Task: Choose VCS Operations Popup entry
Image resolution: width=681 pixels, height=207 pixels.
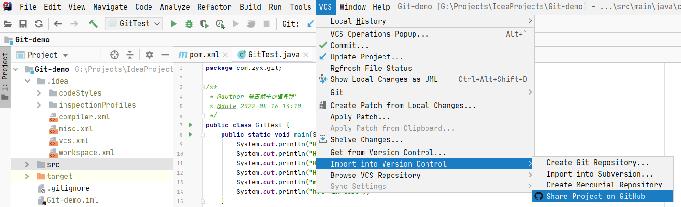Action: [425, 34]
